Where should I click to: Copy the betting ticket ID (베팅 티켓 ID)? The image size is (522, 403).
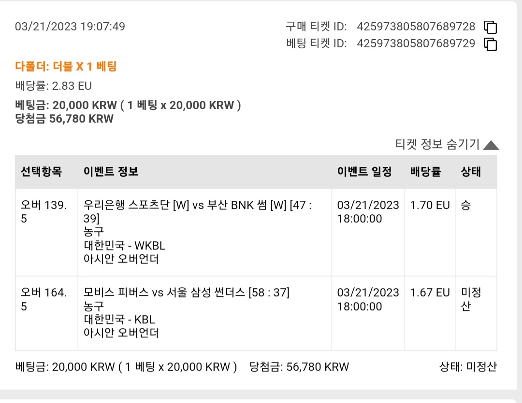point(491,44)
